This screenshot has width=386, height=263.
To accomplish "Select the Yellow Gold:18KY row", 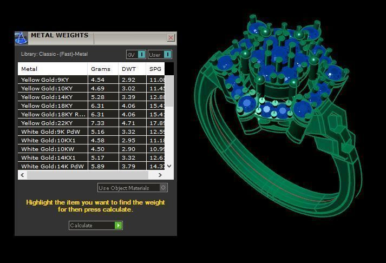I will 91,106.
